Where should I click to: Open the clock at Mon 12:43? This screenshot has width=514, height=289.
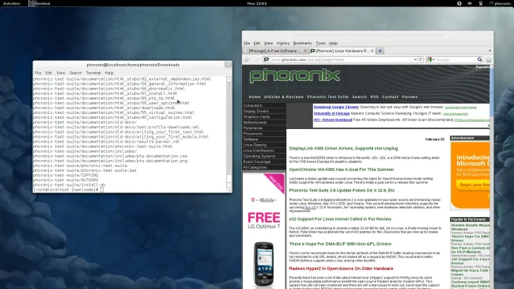coord(257,3)
